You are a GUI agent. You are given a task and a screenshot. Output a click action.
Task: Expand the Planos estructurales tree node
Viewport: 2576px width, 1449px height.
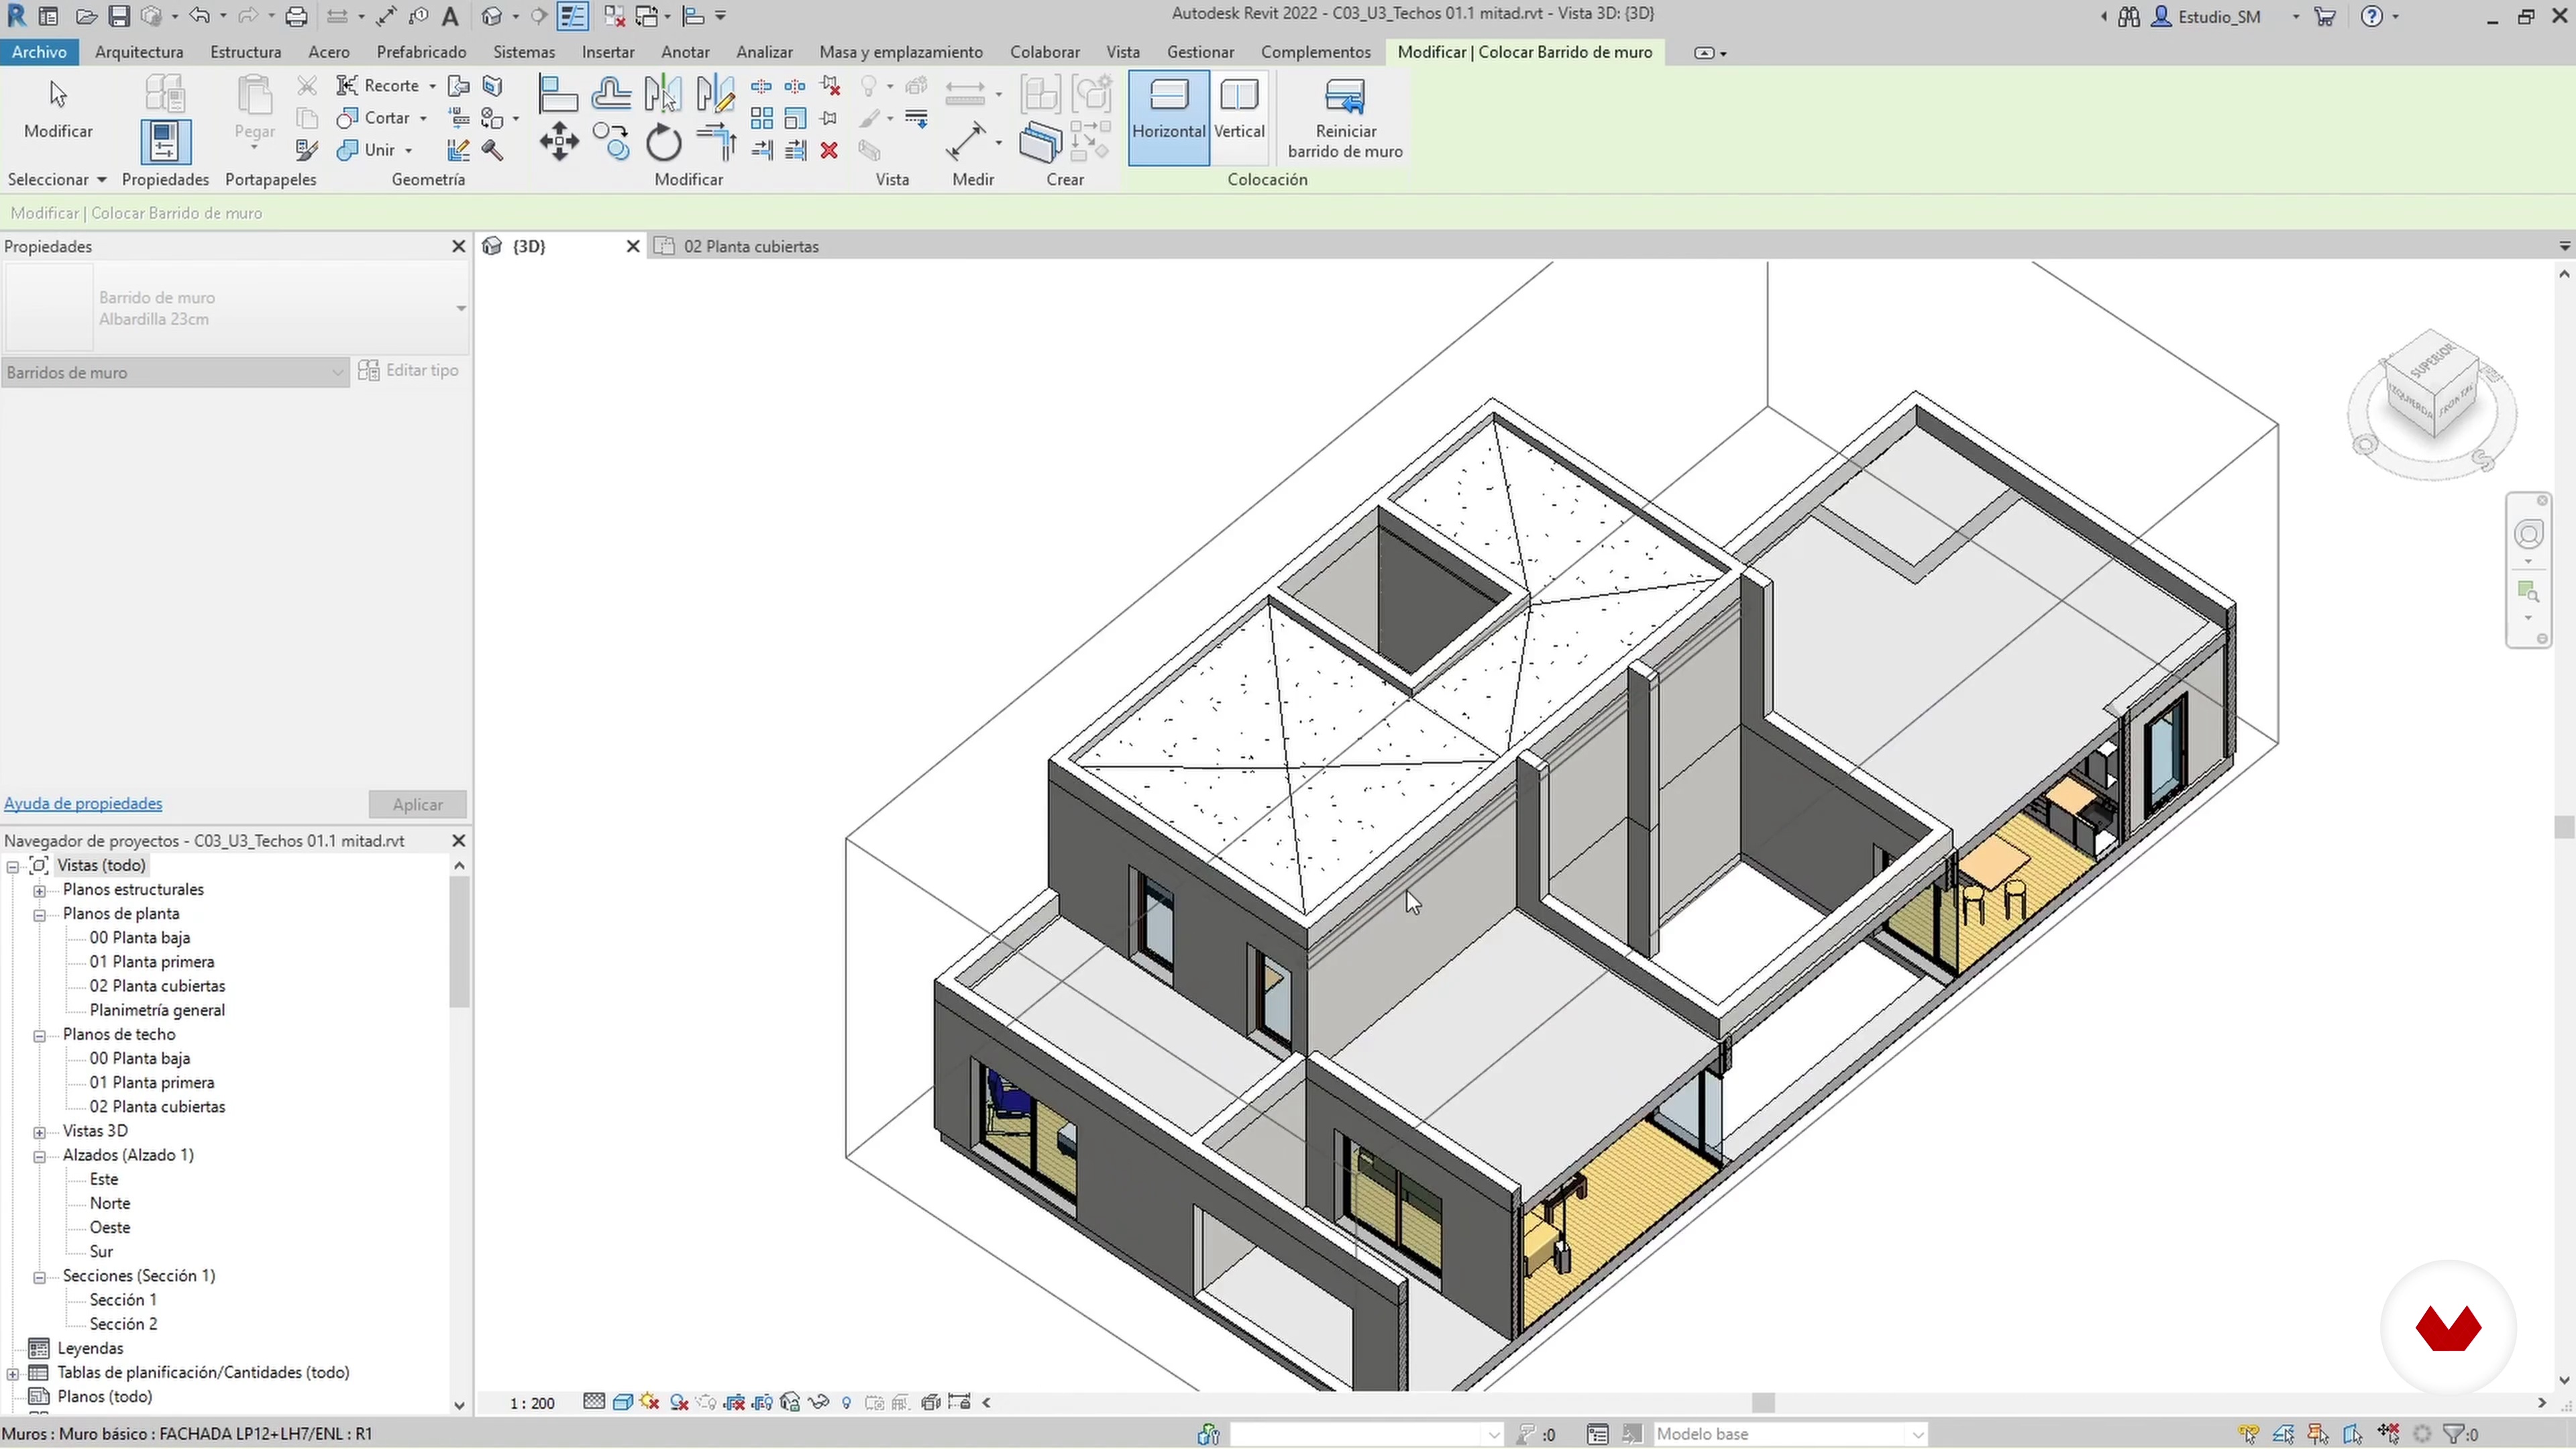(40, 891)
